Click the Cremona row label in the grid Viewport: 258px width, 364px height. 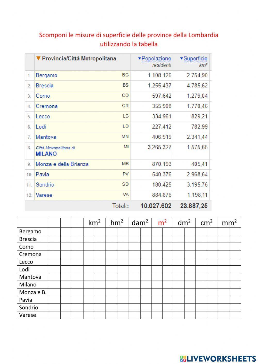coord(30,254)
